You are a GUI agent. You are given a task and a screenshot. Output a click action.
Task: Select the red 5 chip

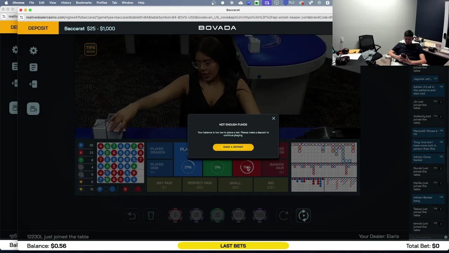coord(175,215)
